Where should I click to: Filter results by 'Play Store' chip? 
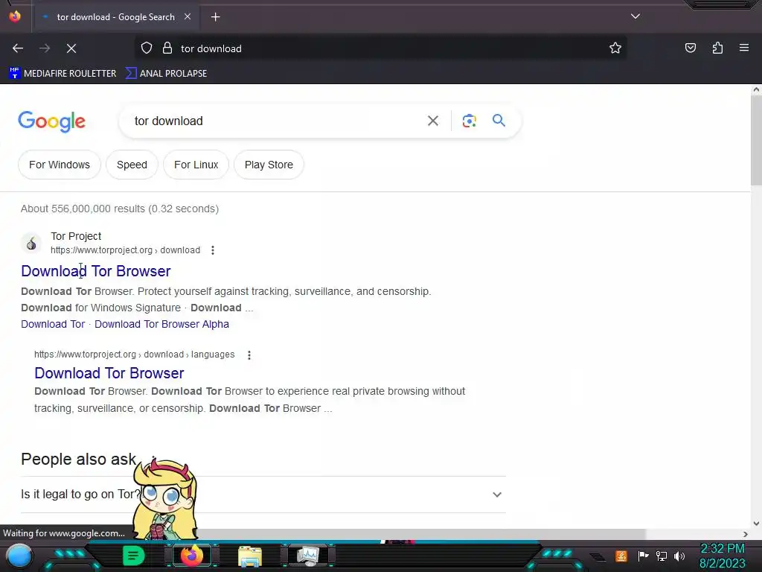269,165
